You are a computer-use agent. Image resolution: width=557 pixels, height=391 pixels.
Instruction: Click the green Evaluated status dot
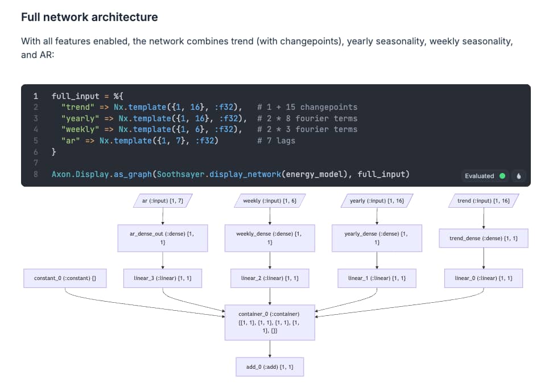coord(502,176)
